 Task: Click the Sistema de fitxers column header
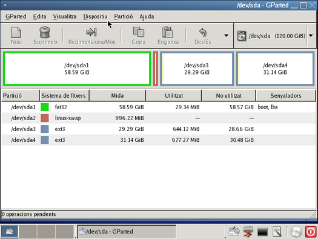click(x=64, y=95)
